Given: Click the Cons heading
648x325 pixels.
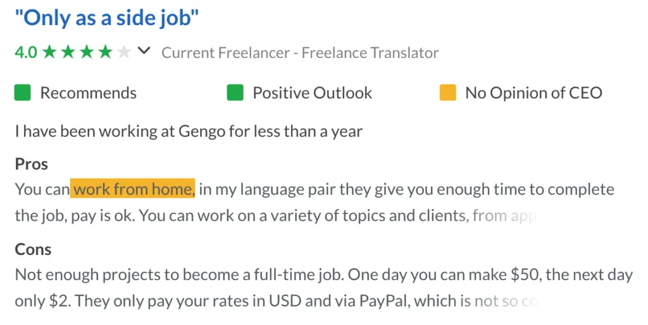Looking at the screenshot, I should [33, 249].
